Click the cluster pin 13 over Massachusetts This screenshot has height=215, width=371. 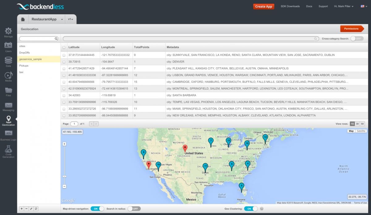pyautogui.click(x=265, y=138)
